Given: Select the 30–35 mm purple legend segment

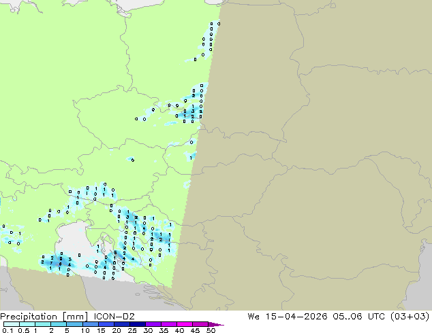Looking at the screenshot, I should coord(153,324).
